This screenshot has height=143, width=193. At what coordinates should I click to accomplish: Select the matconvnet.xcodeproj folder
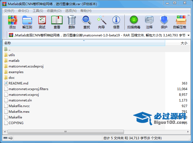coord(26,66)
